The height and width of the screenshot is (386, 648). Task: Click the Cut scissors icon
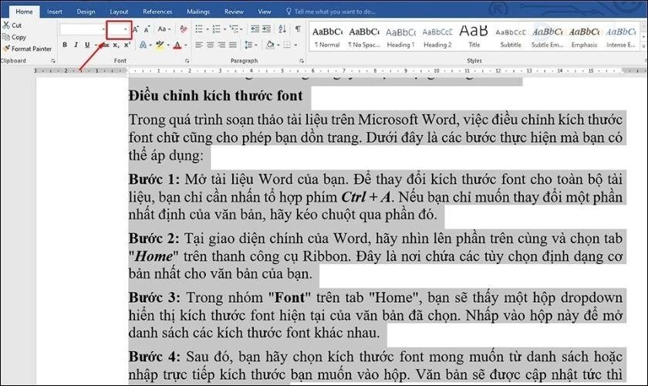(x=6, y=25)
